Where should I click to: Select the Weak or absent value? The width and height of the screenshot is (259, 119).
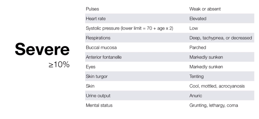(205, 9)
